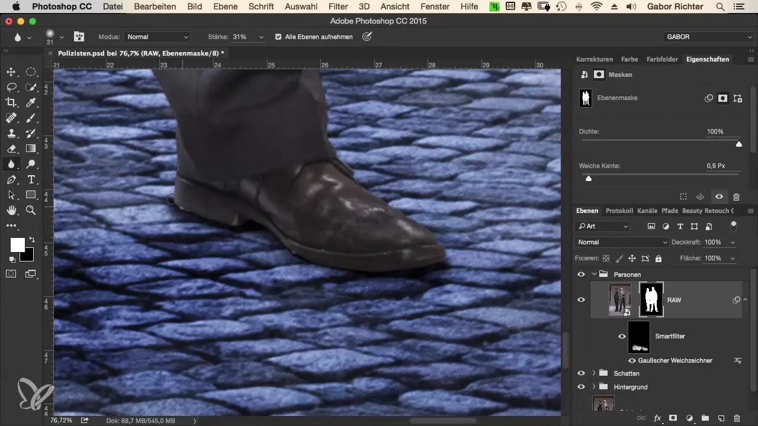The image size is (758, 426).
Task: Hide the Schatten group
Action: pyautogui.click(x=581, y=373)
